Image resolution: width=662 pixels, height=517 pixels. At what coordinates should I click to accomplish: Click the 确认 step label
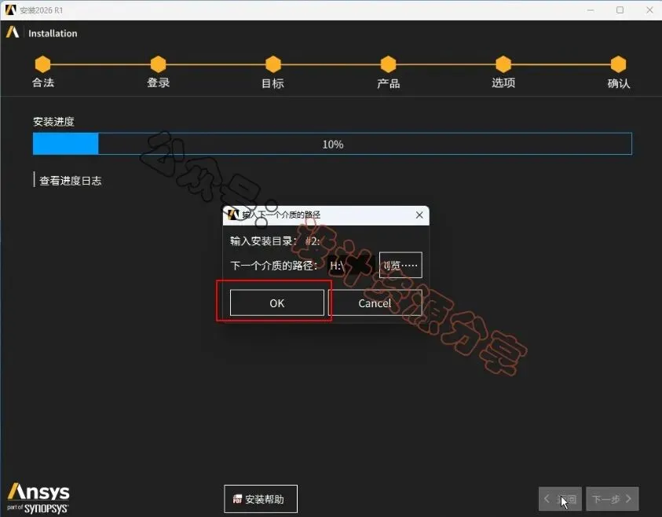tap(619, 83)
